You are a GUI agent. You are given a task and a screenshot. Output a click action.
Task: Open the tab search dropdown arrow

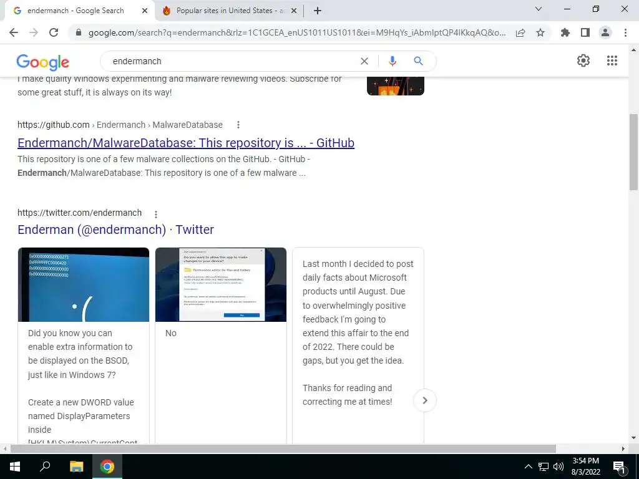[x=539, y=9]
